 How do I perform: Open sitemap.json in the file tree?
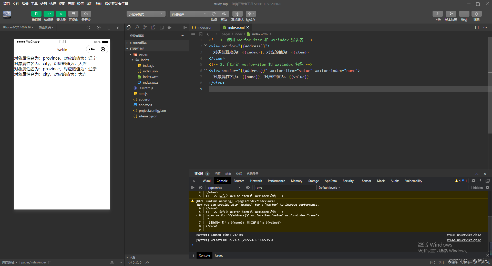(x=148, y=116)
